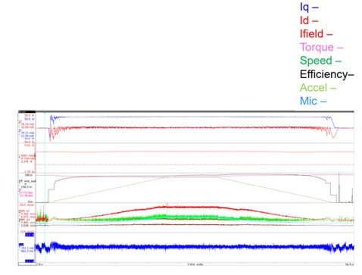Click the 56.9 s end time label
Viewport: 362px width, 275px height.
(x=349, y=264)
